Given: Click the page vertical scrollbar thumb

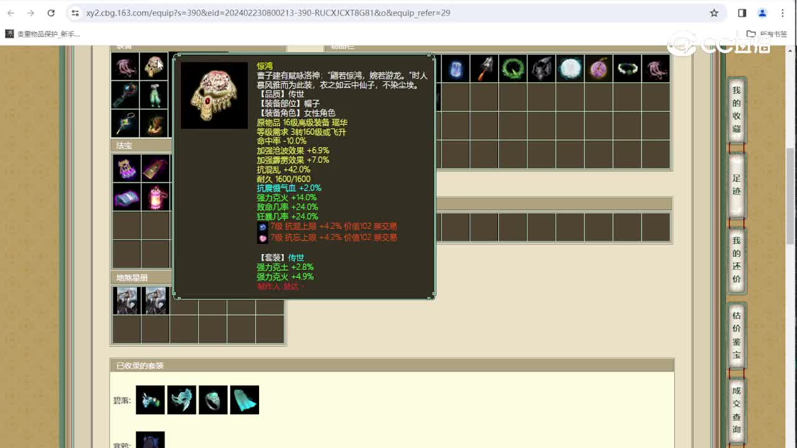Looking at the screenshot, I should (791, 196).
